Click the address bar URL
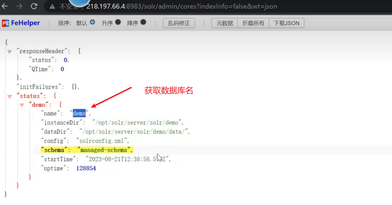This screenshot has height=205, width=392. tap(182, 7)
